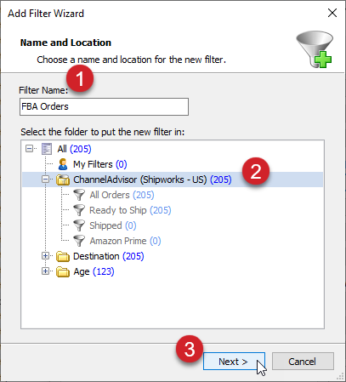Click the Destination folder icon
The image size is (346, 382).
tap(63, 256)
